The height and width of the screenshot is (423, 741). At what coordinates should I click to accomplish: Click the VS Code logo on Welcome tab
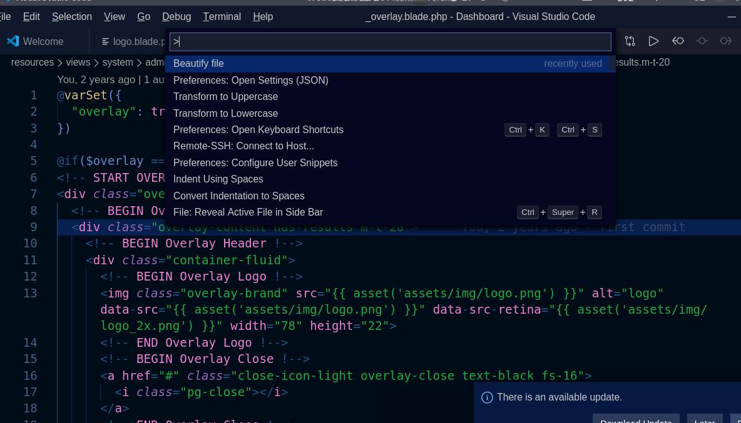pos(13,41)
